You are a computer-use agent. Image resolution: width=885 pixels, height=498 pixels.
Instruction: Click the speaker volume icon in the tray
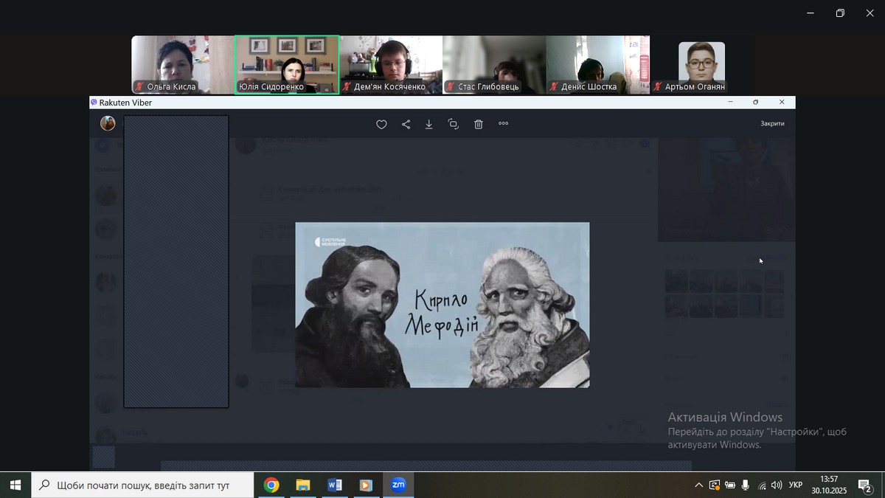776,485
